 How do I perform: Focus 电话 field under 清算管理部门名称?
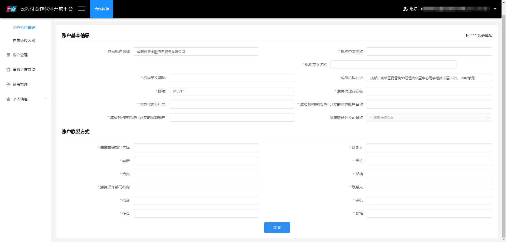(x=196, y=161)
